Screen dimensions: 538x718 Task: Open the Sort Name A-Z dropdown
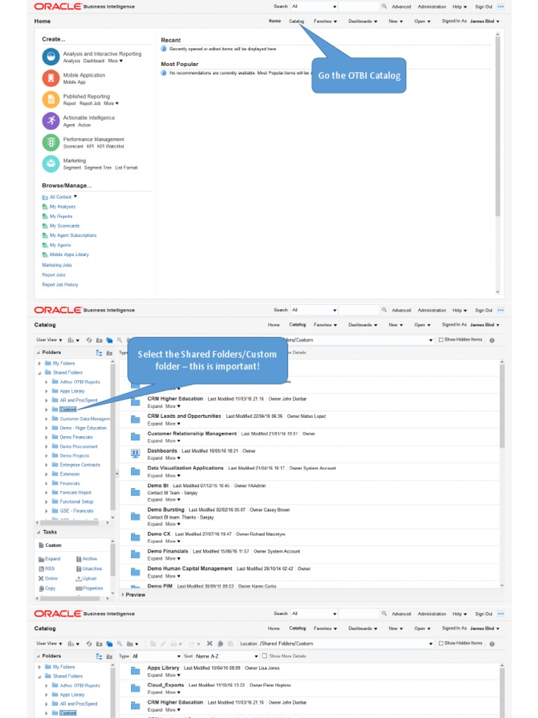[x=227, y=656]
